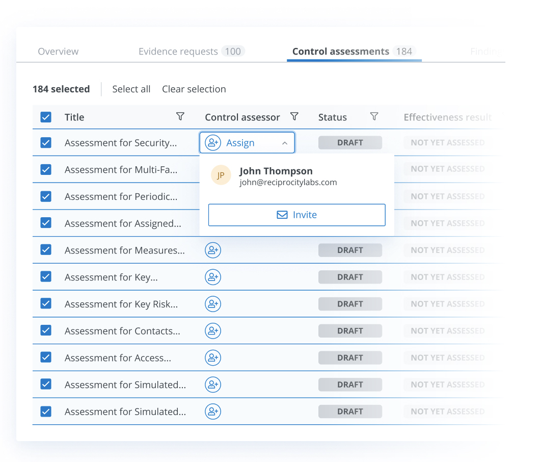Click assign icon on first Assessment for Simulated row
This screenshot has height=462, width=540.
tap(213, 384)
